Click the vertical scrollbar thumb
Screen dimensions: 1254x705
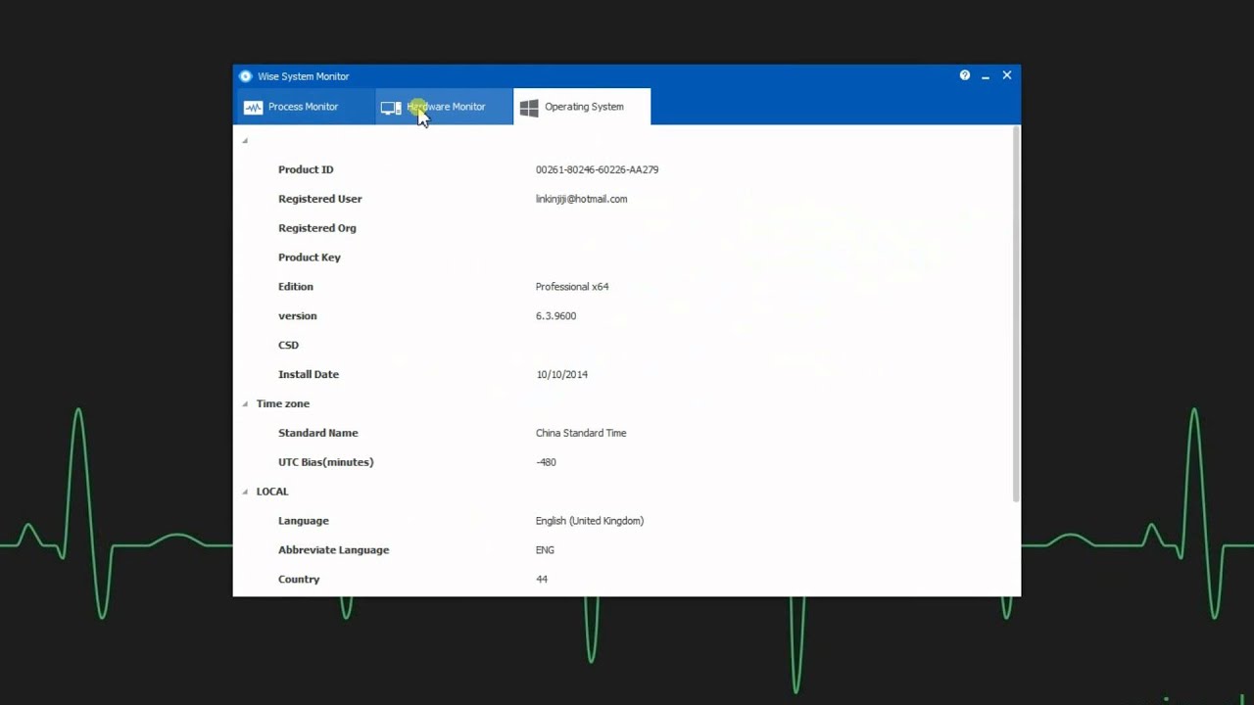click(x=1016, y=313)
